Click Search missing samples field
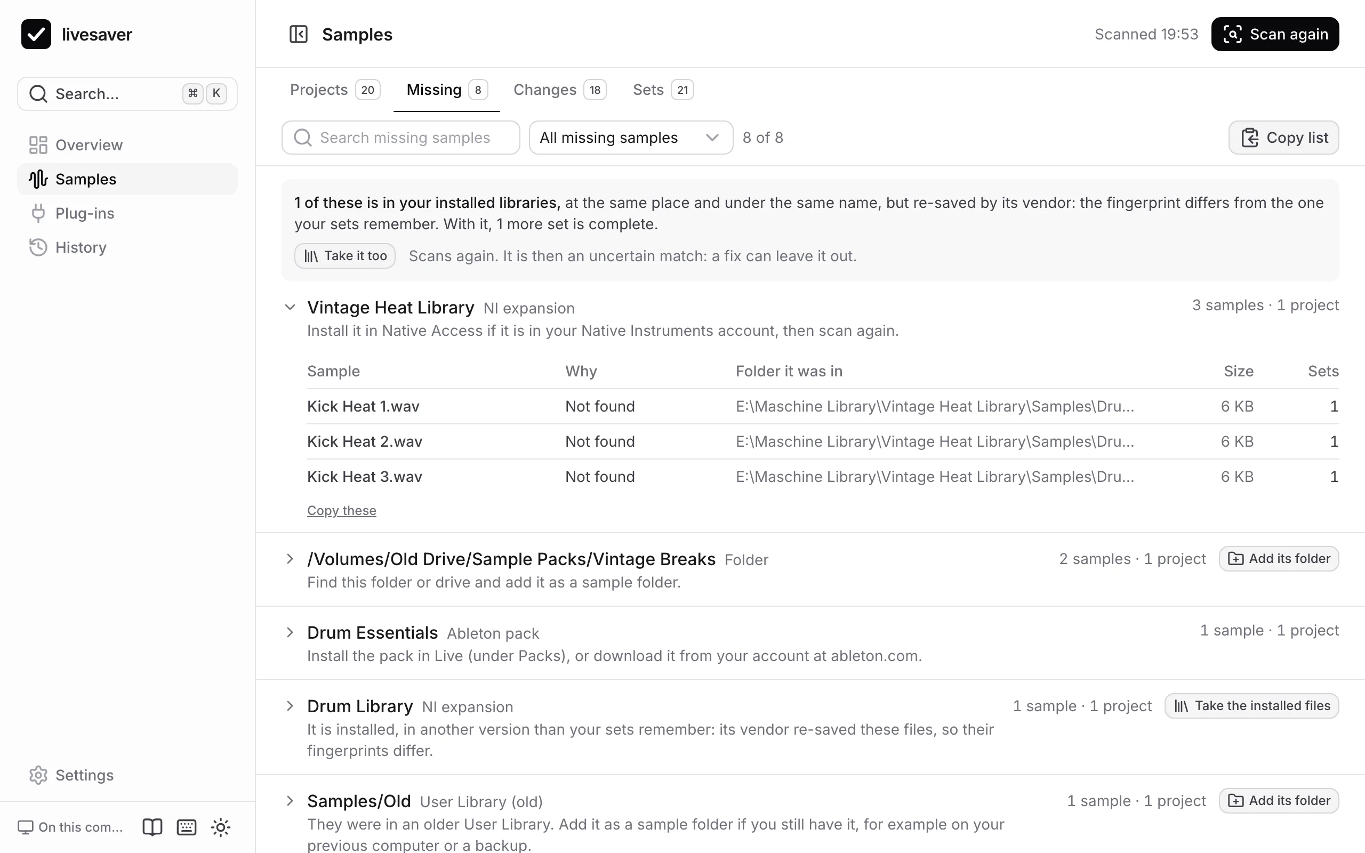The image size is (1365, 853). tap(400, 138)
